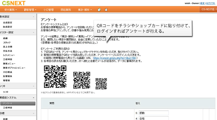Open the 設定 link at top right

[202, 3]
